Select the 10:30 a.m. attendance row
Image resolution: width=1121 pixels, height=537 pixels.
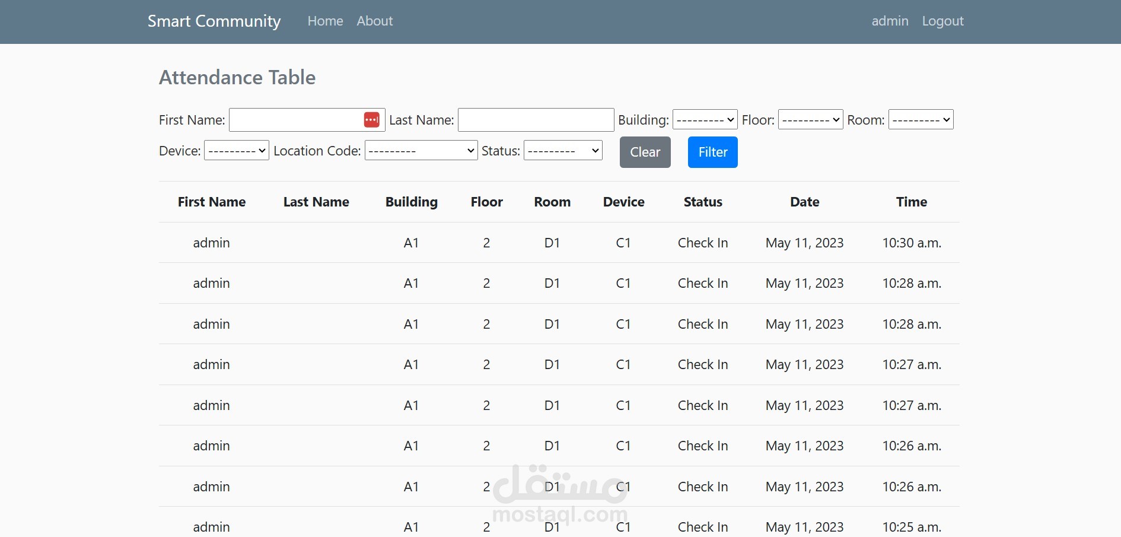pyautogui.click(x=559, y=243)
